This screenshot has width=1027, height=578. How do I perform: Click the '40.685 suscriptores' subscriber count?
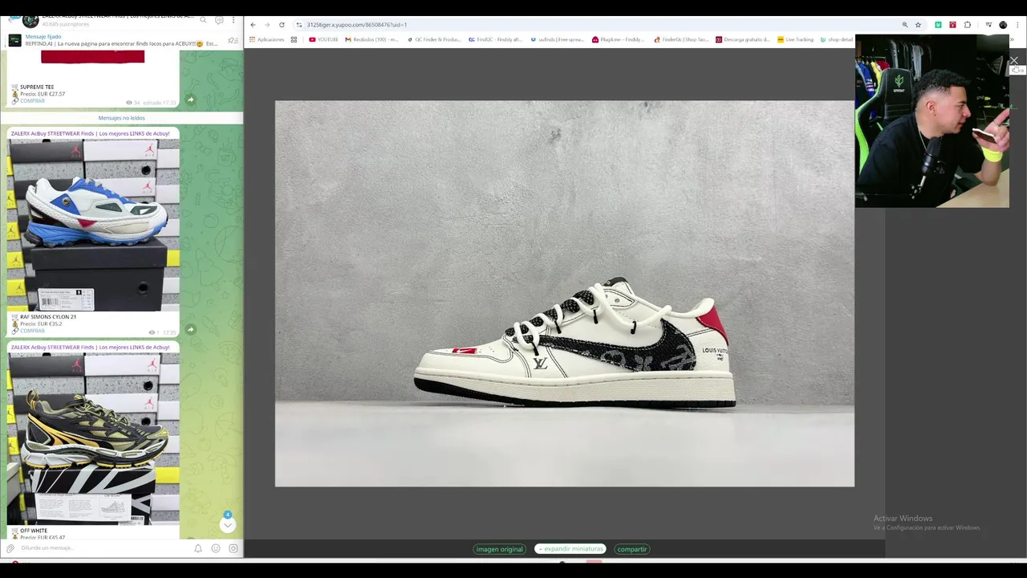click(67, 25)
